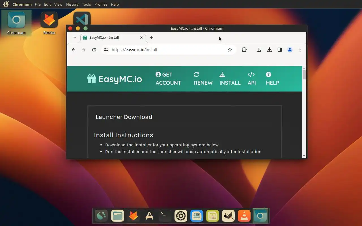
Task: Open the RENEW navigation link
Action: click(203, 79)
